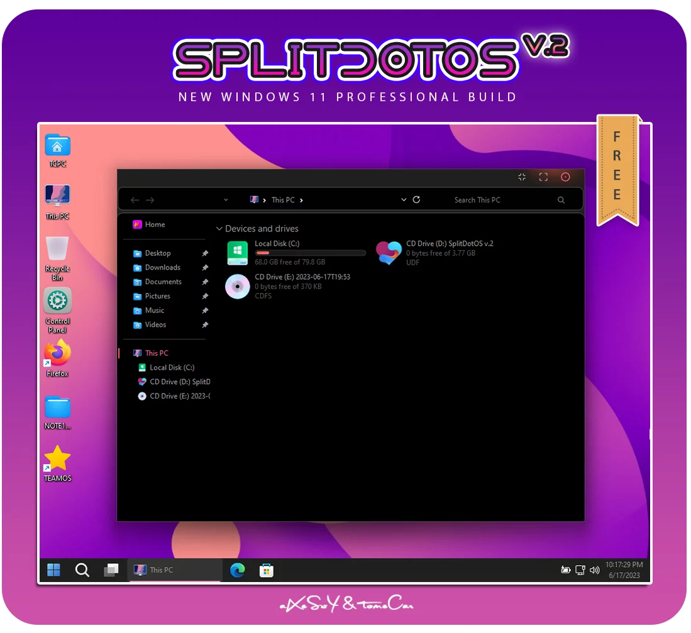The image size is (691, 633).
Task: Select Home in the navigation pane
Action: pos(149,224)
